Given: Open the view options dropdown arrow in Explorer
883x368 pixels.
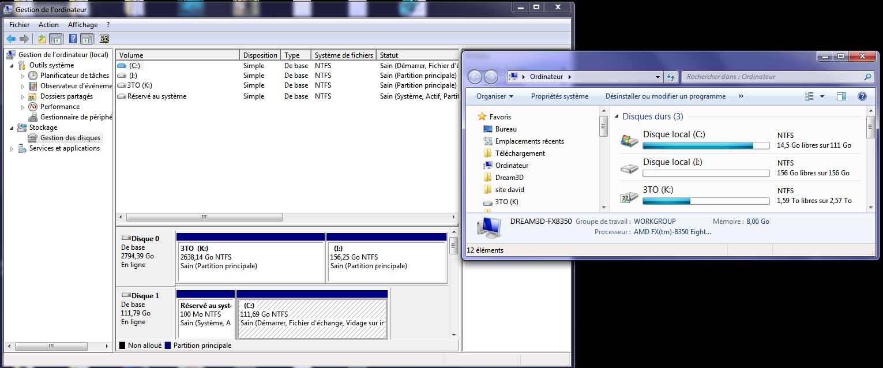Looking at the screenshot, I should coord(822,96).
